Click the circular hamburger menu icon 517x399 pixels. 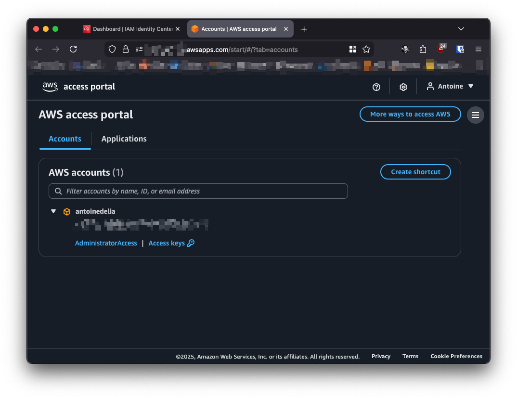475,115
